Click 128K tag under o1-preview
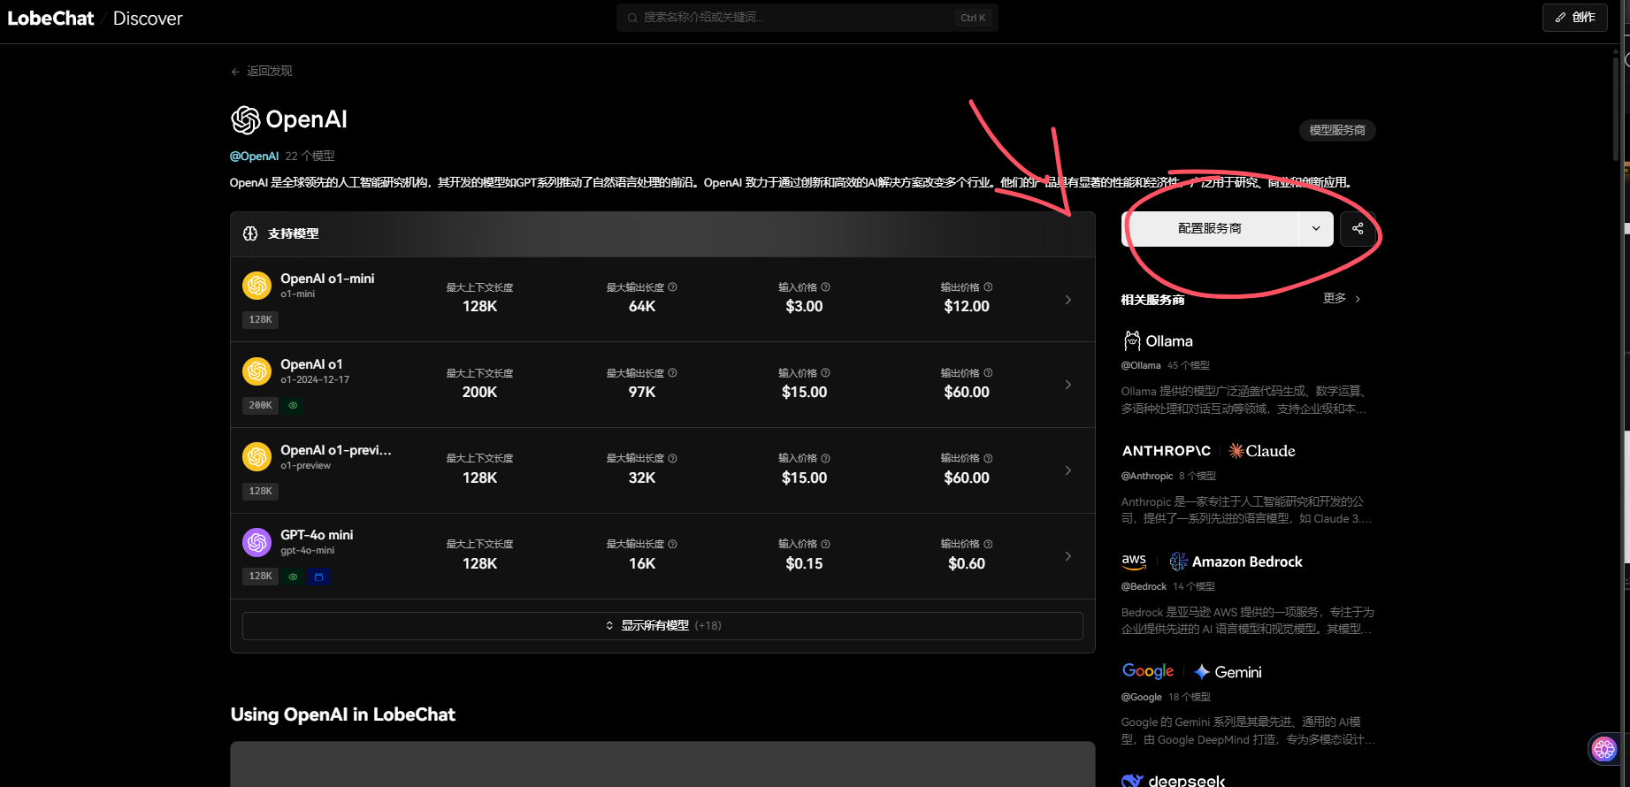The height and width of the screenshot is (787, 1630). [260, 491]
